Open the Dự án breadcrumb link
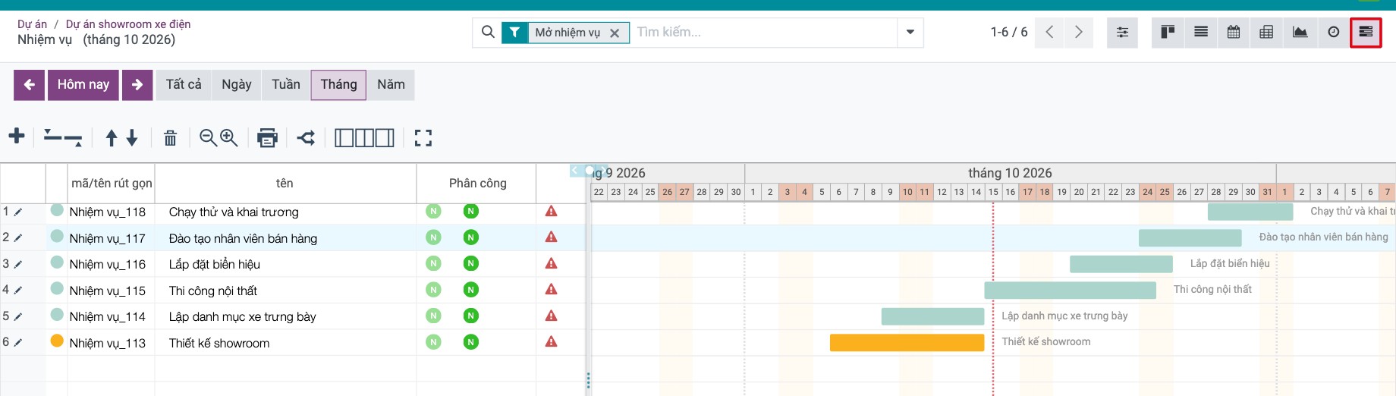Screen dimensions: 1396x396 [32, 24]
